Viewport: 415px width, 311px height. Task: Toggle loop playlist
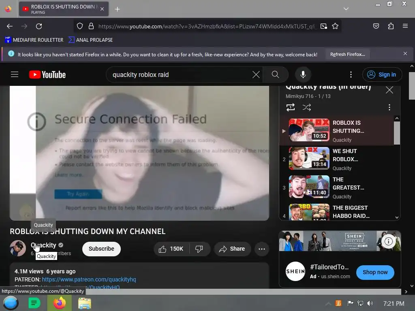[x=290, y=107]
